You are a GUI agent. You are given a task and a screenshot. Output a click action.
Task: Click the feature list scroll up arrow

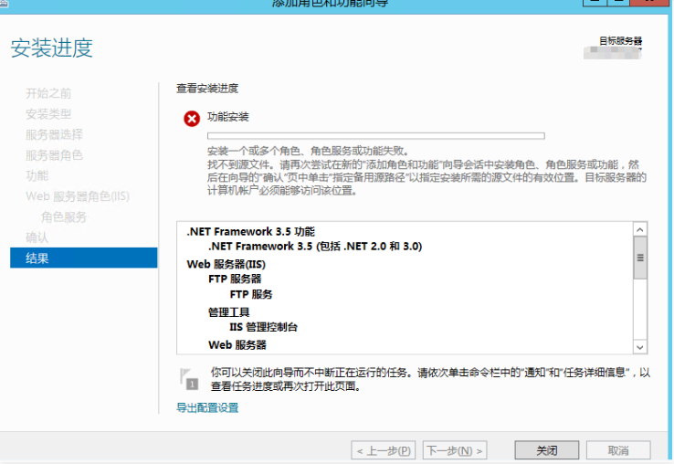click(x=640, y=231)
